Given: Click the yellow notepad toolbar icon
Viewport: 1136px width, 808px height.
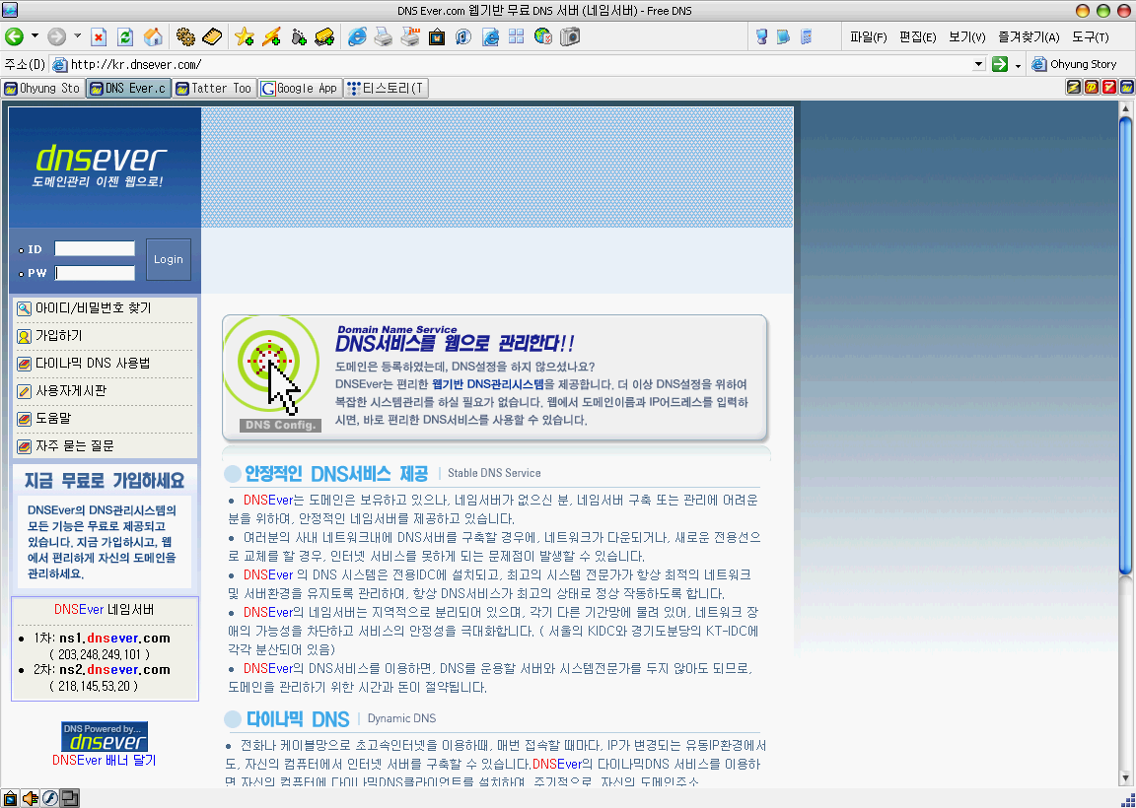Looking at the screenshot, I should click(x=212, y=36).
